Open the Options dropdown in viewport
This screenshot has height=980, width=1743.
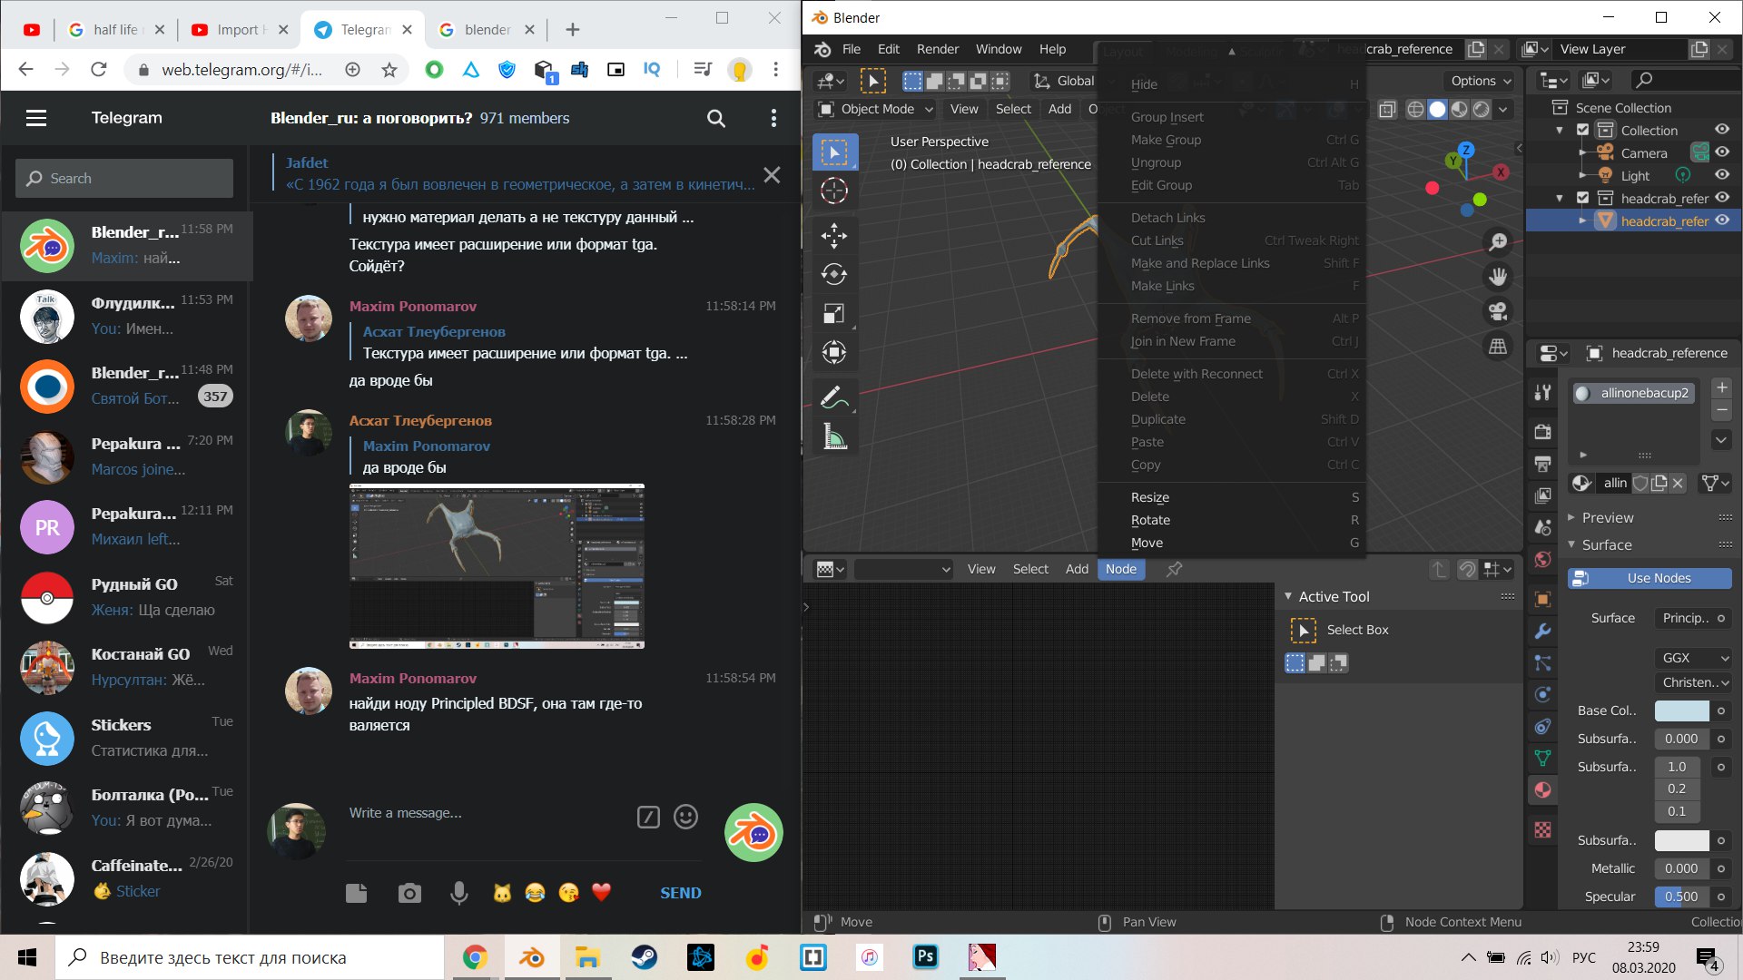coord(1481,81)
